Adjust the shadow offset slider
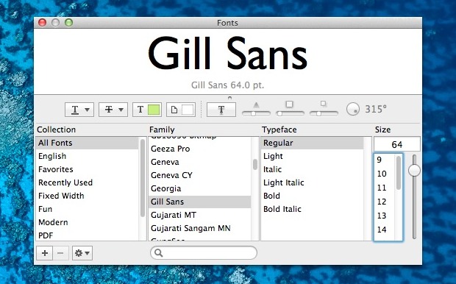 pos(324,113)
